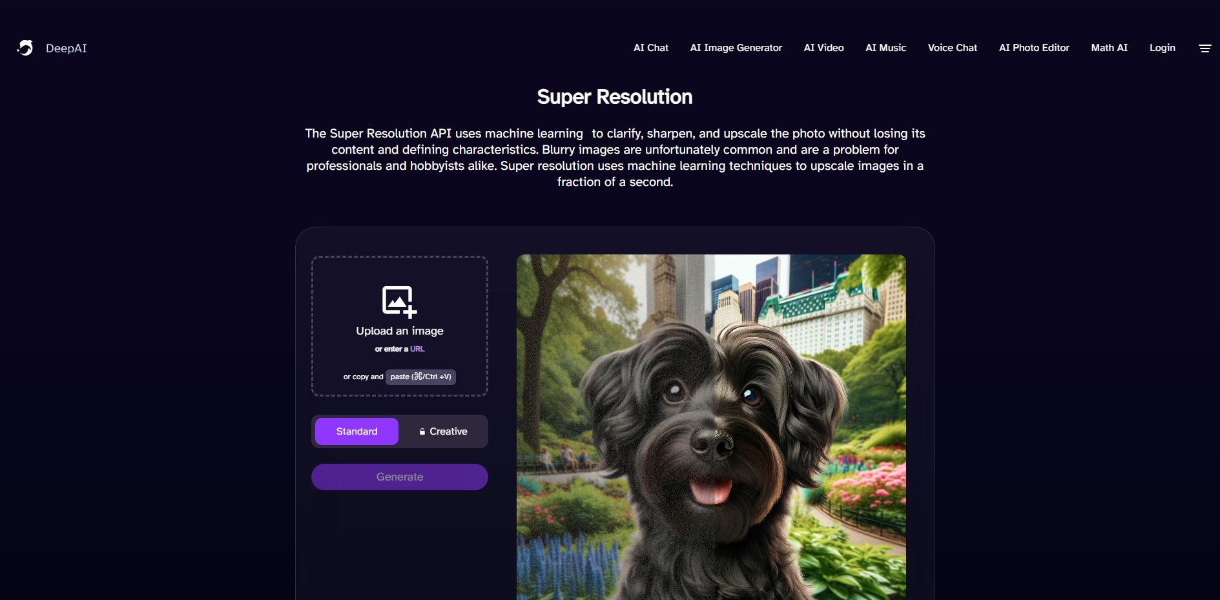Click the upload image plus icon
The height and width of the screenshot is (600, 1220).
[x=399, y=302]
